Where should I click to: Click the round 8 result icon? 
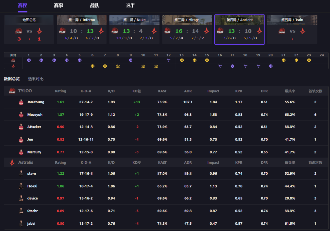(x=118, y=66)
